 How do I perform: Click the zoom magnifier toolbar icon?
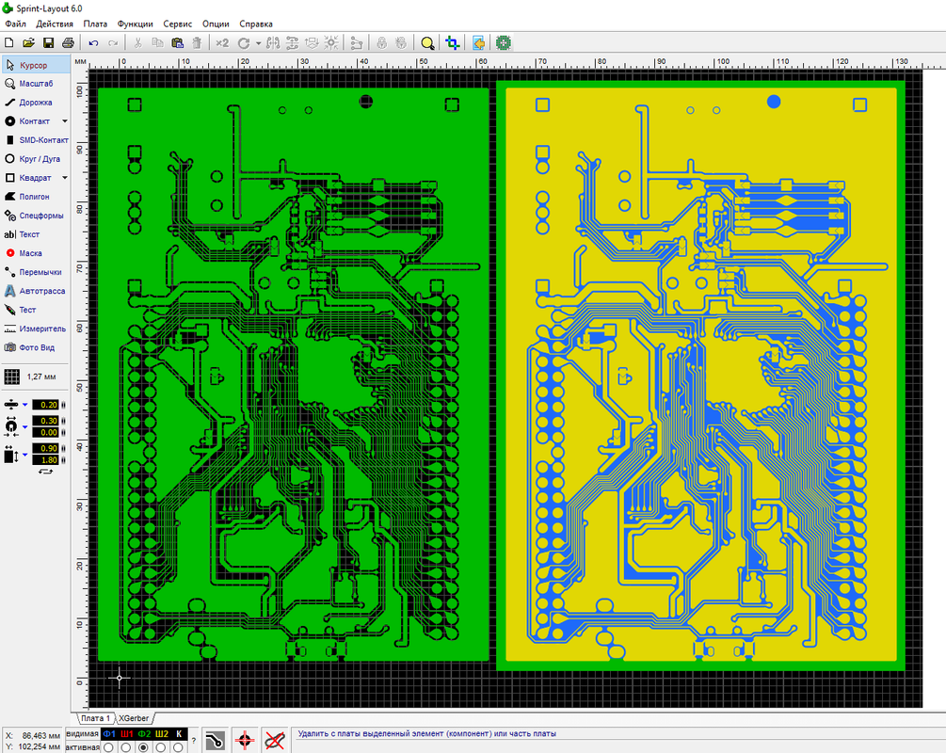[x=427, y=43]
